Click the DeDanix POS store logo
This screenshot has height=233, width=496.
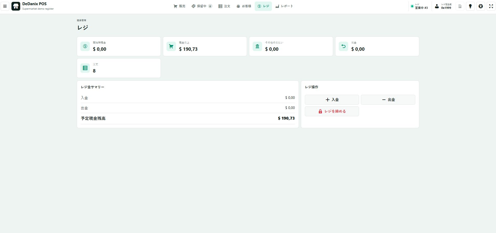(16, 6)
